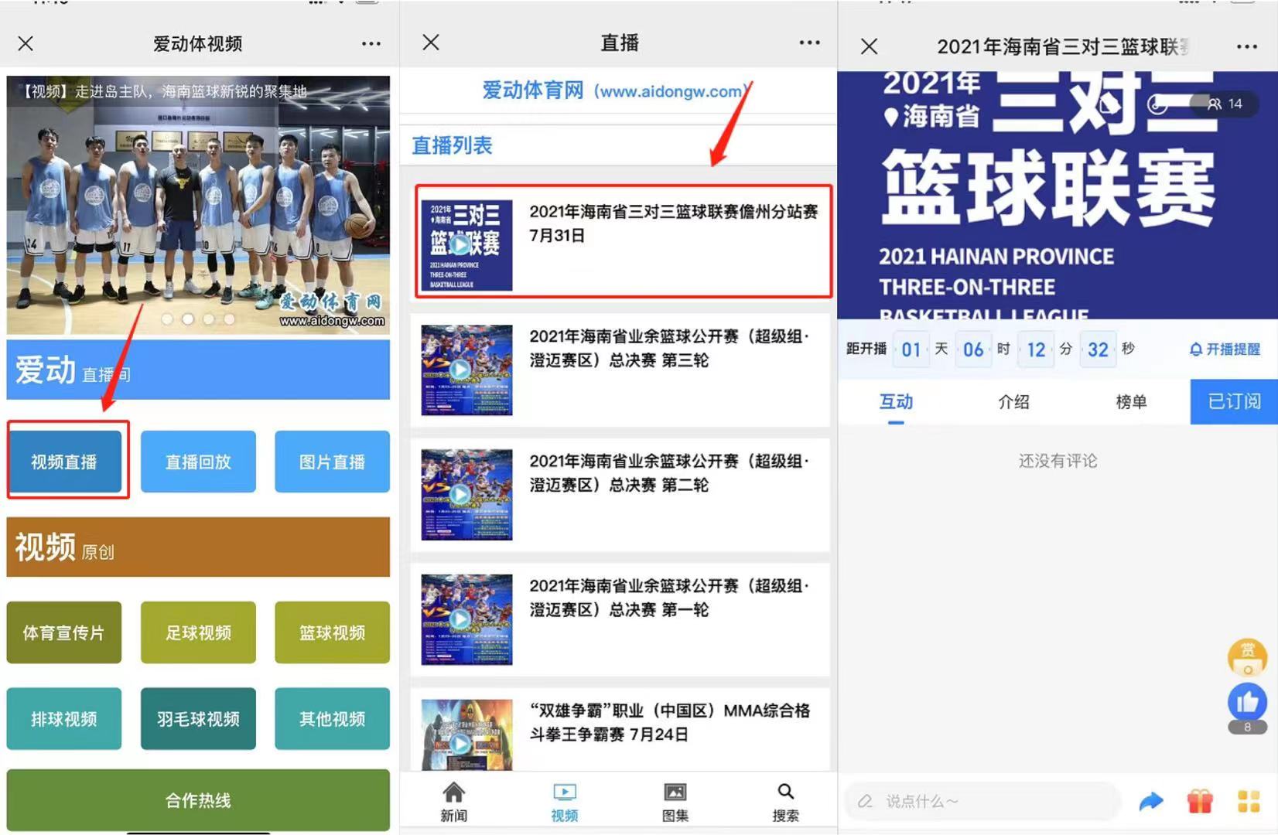Tap the 合作热线 green button
Viewport: 1278px width, 835px height.
tap(198, 800)
